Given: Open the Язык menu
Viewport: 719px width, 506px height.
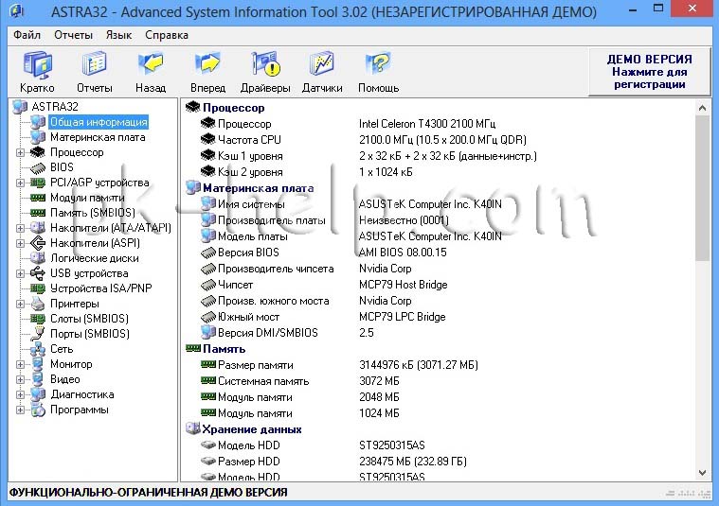Looking at the screenshot, I should [x=118, y=35].
